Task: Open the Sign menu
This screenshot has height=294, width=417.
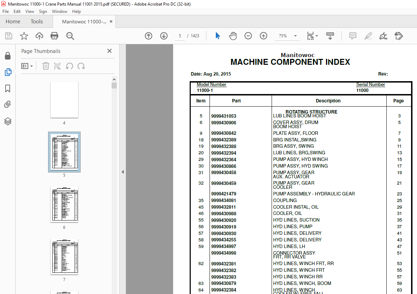Action: (43, 11)
